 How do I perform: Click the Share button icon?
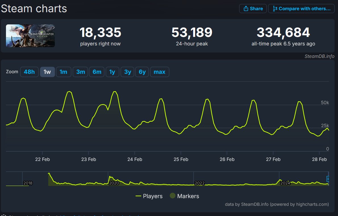point(246,9)
